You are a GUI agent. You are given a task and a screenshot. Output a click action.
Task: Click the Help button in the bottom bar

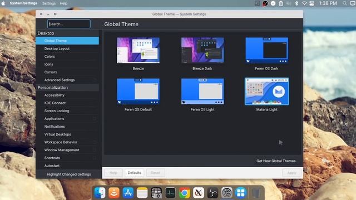click(x=113, y=173)
